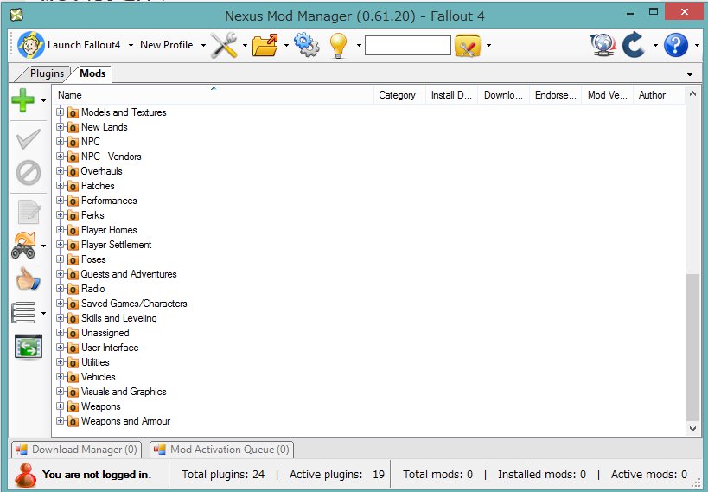The height and width of the screenshot is (492, 708).
Task: Click the light bulb tips icon
Action: click(x=338, y=45)
